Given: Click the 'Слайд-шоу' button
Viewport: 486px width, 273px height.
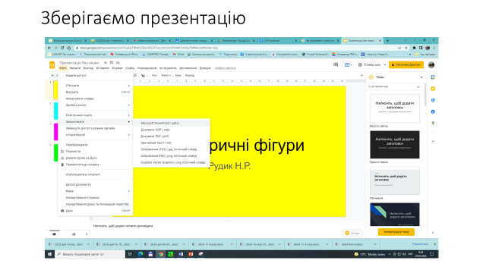Looking at the screenshot, I should pyautogui.click(x=370, y=64).
